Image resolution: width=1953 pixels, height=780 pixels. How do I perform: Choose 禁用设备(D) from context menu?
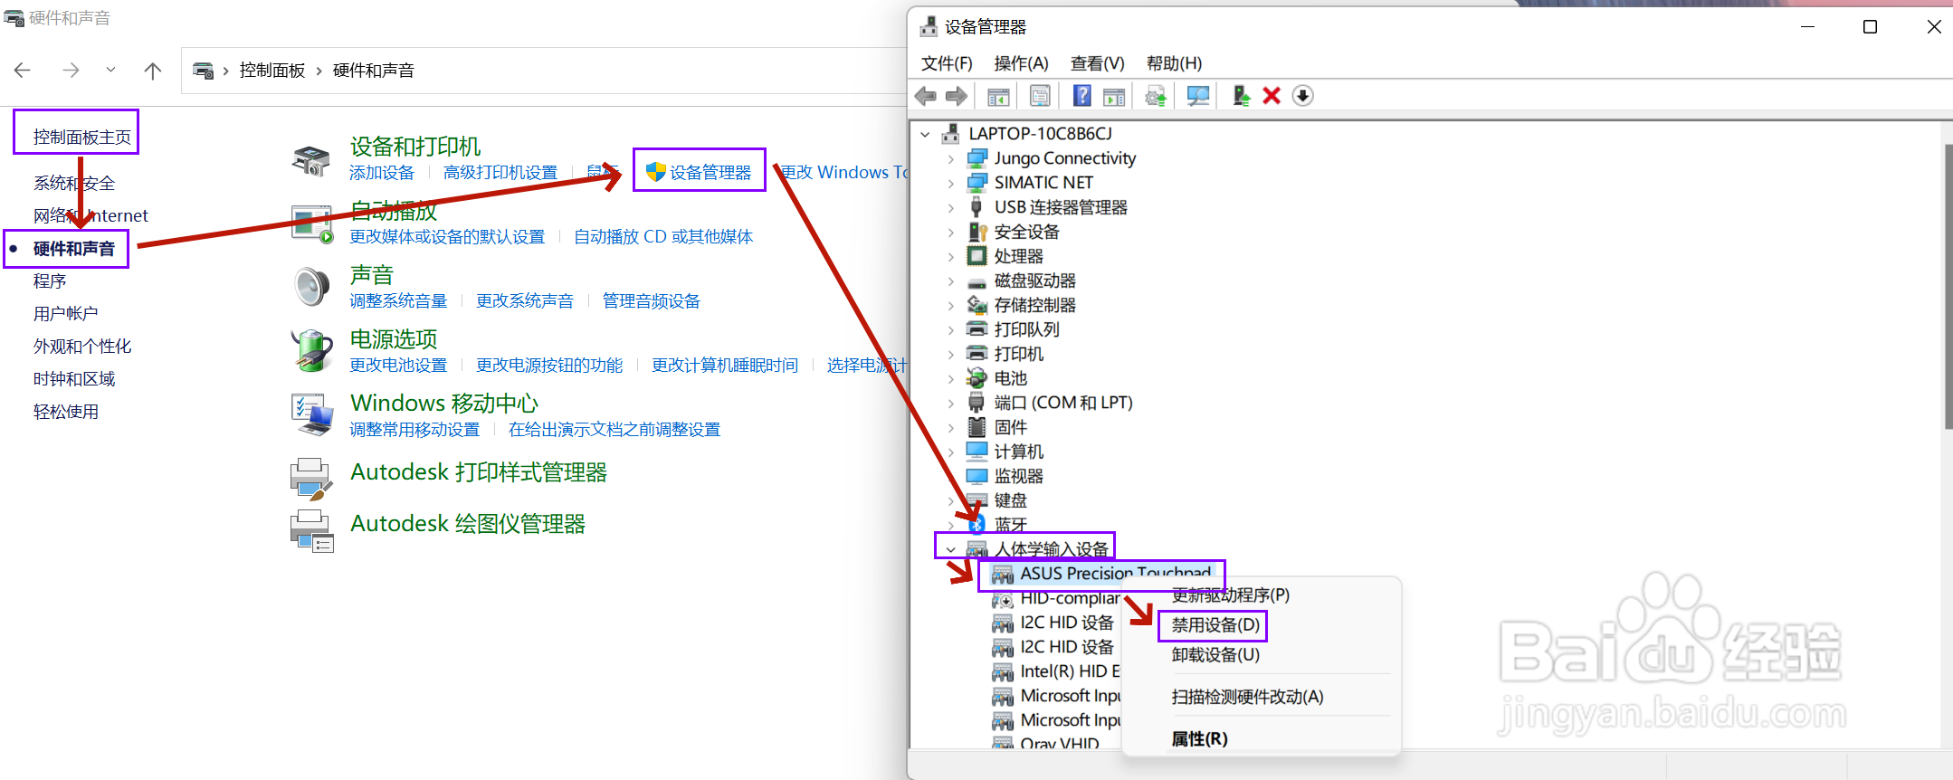[x=1215, y=624]
